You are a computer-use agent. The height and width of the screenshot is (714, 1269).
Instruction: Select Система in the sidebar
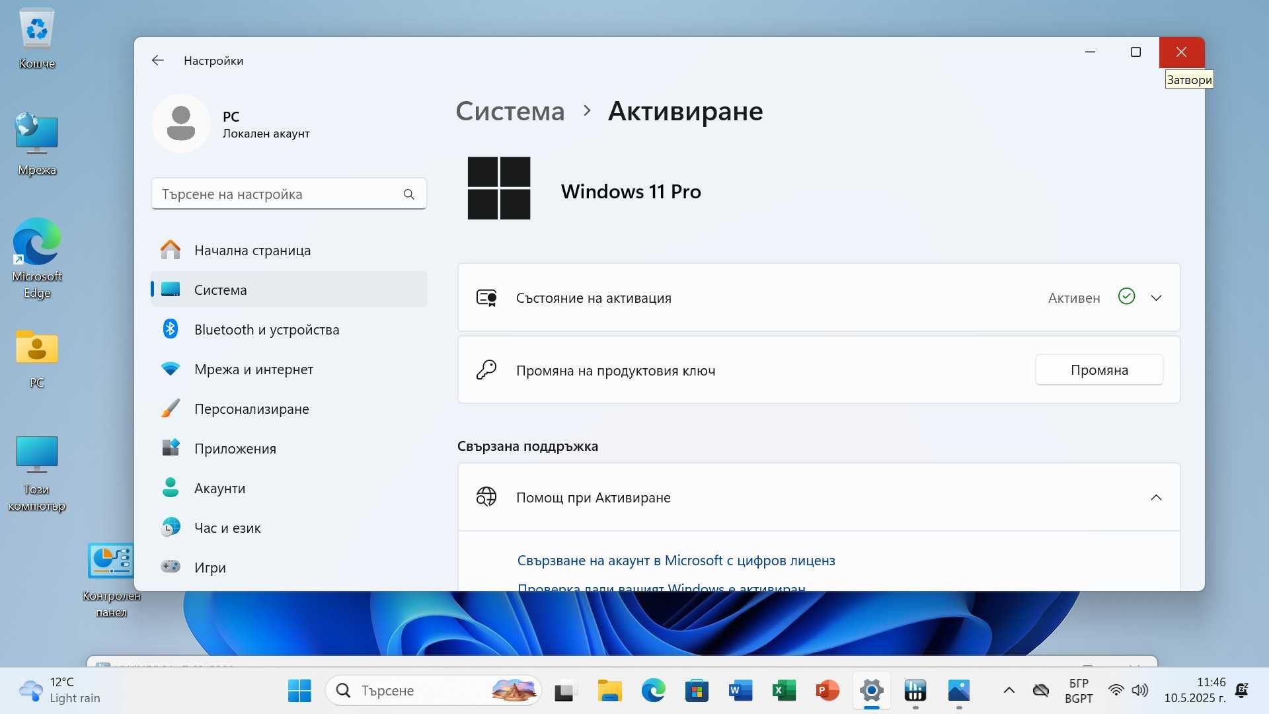point(289,290)
